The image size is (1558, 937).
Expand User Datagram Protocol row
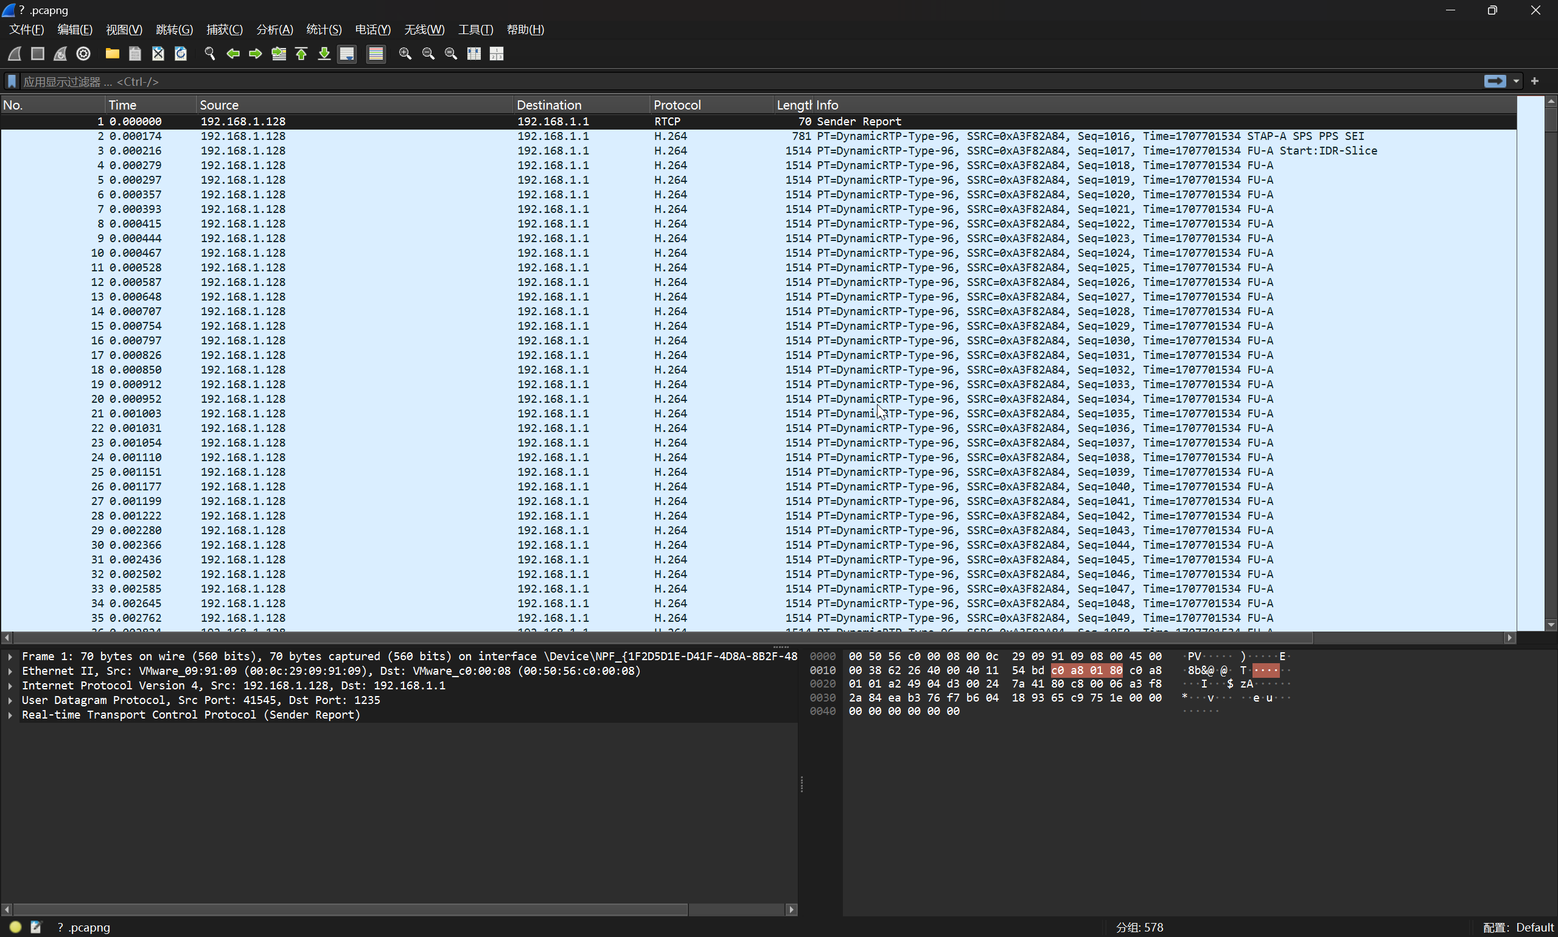[10, 700]
